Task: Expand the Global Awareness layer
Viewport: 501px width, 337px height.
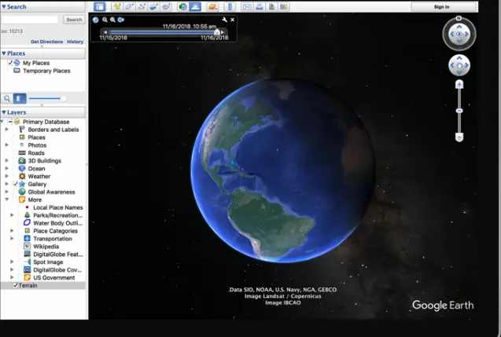Action: point(7,192)
